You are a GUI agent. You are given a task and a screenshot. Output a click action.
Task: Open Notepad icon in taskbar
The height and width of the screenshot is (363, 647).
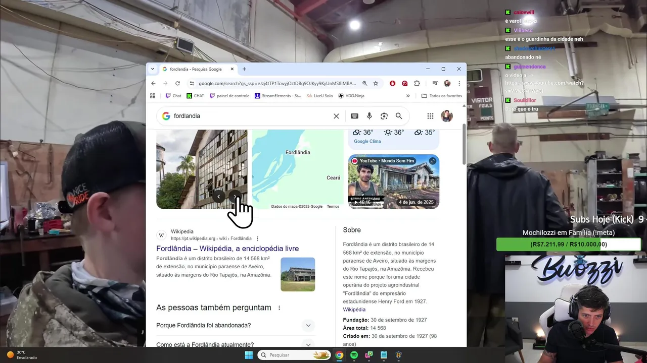point(384,355)
